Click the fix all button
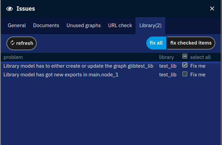Viewport: 222px width, 145px height. tap(156, 43)
